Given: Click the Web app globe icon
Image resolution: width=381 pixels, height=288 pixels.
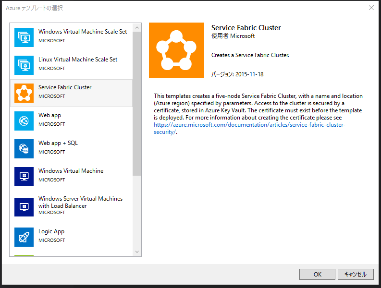Looking at the screenshot, I should coord(24,121).
